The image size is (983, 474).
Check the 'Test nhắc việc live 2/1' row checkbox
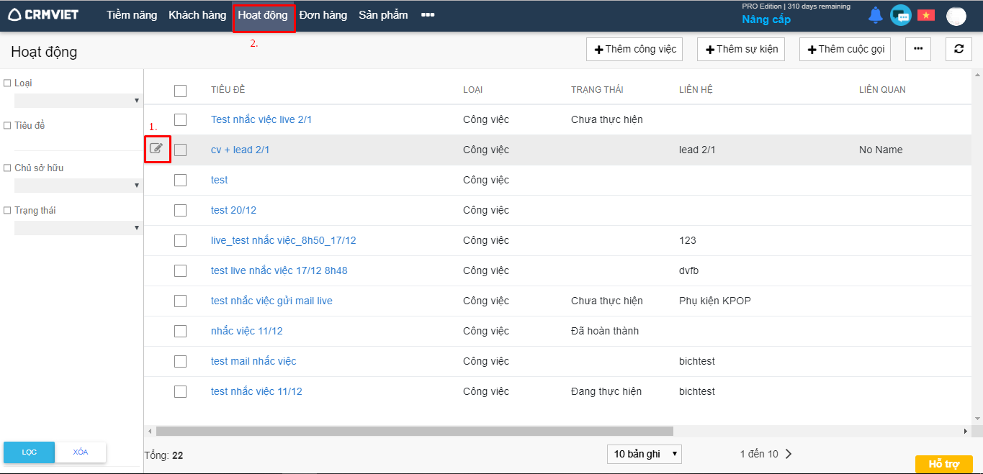point(180,119)
